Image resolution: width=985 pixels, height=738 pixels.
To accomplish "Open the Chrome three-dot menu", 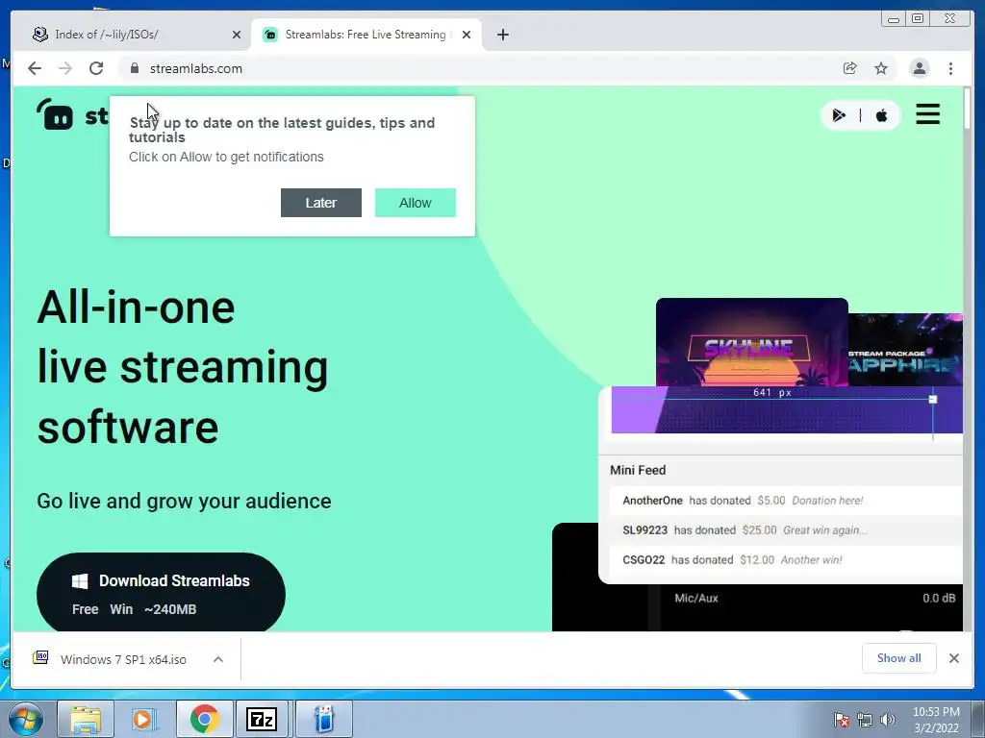I will [x=950, y=68].
